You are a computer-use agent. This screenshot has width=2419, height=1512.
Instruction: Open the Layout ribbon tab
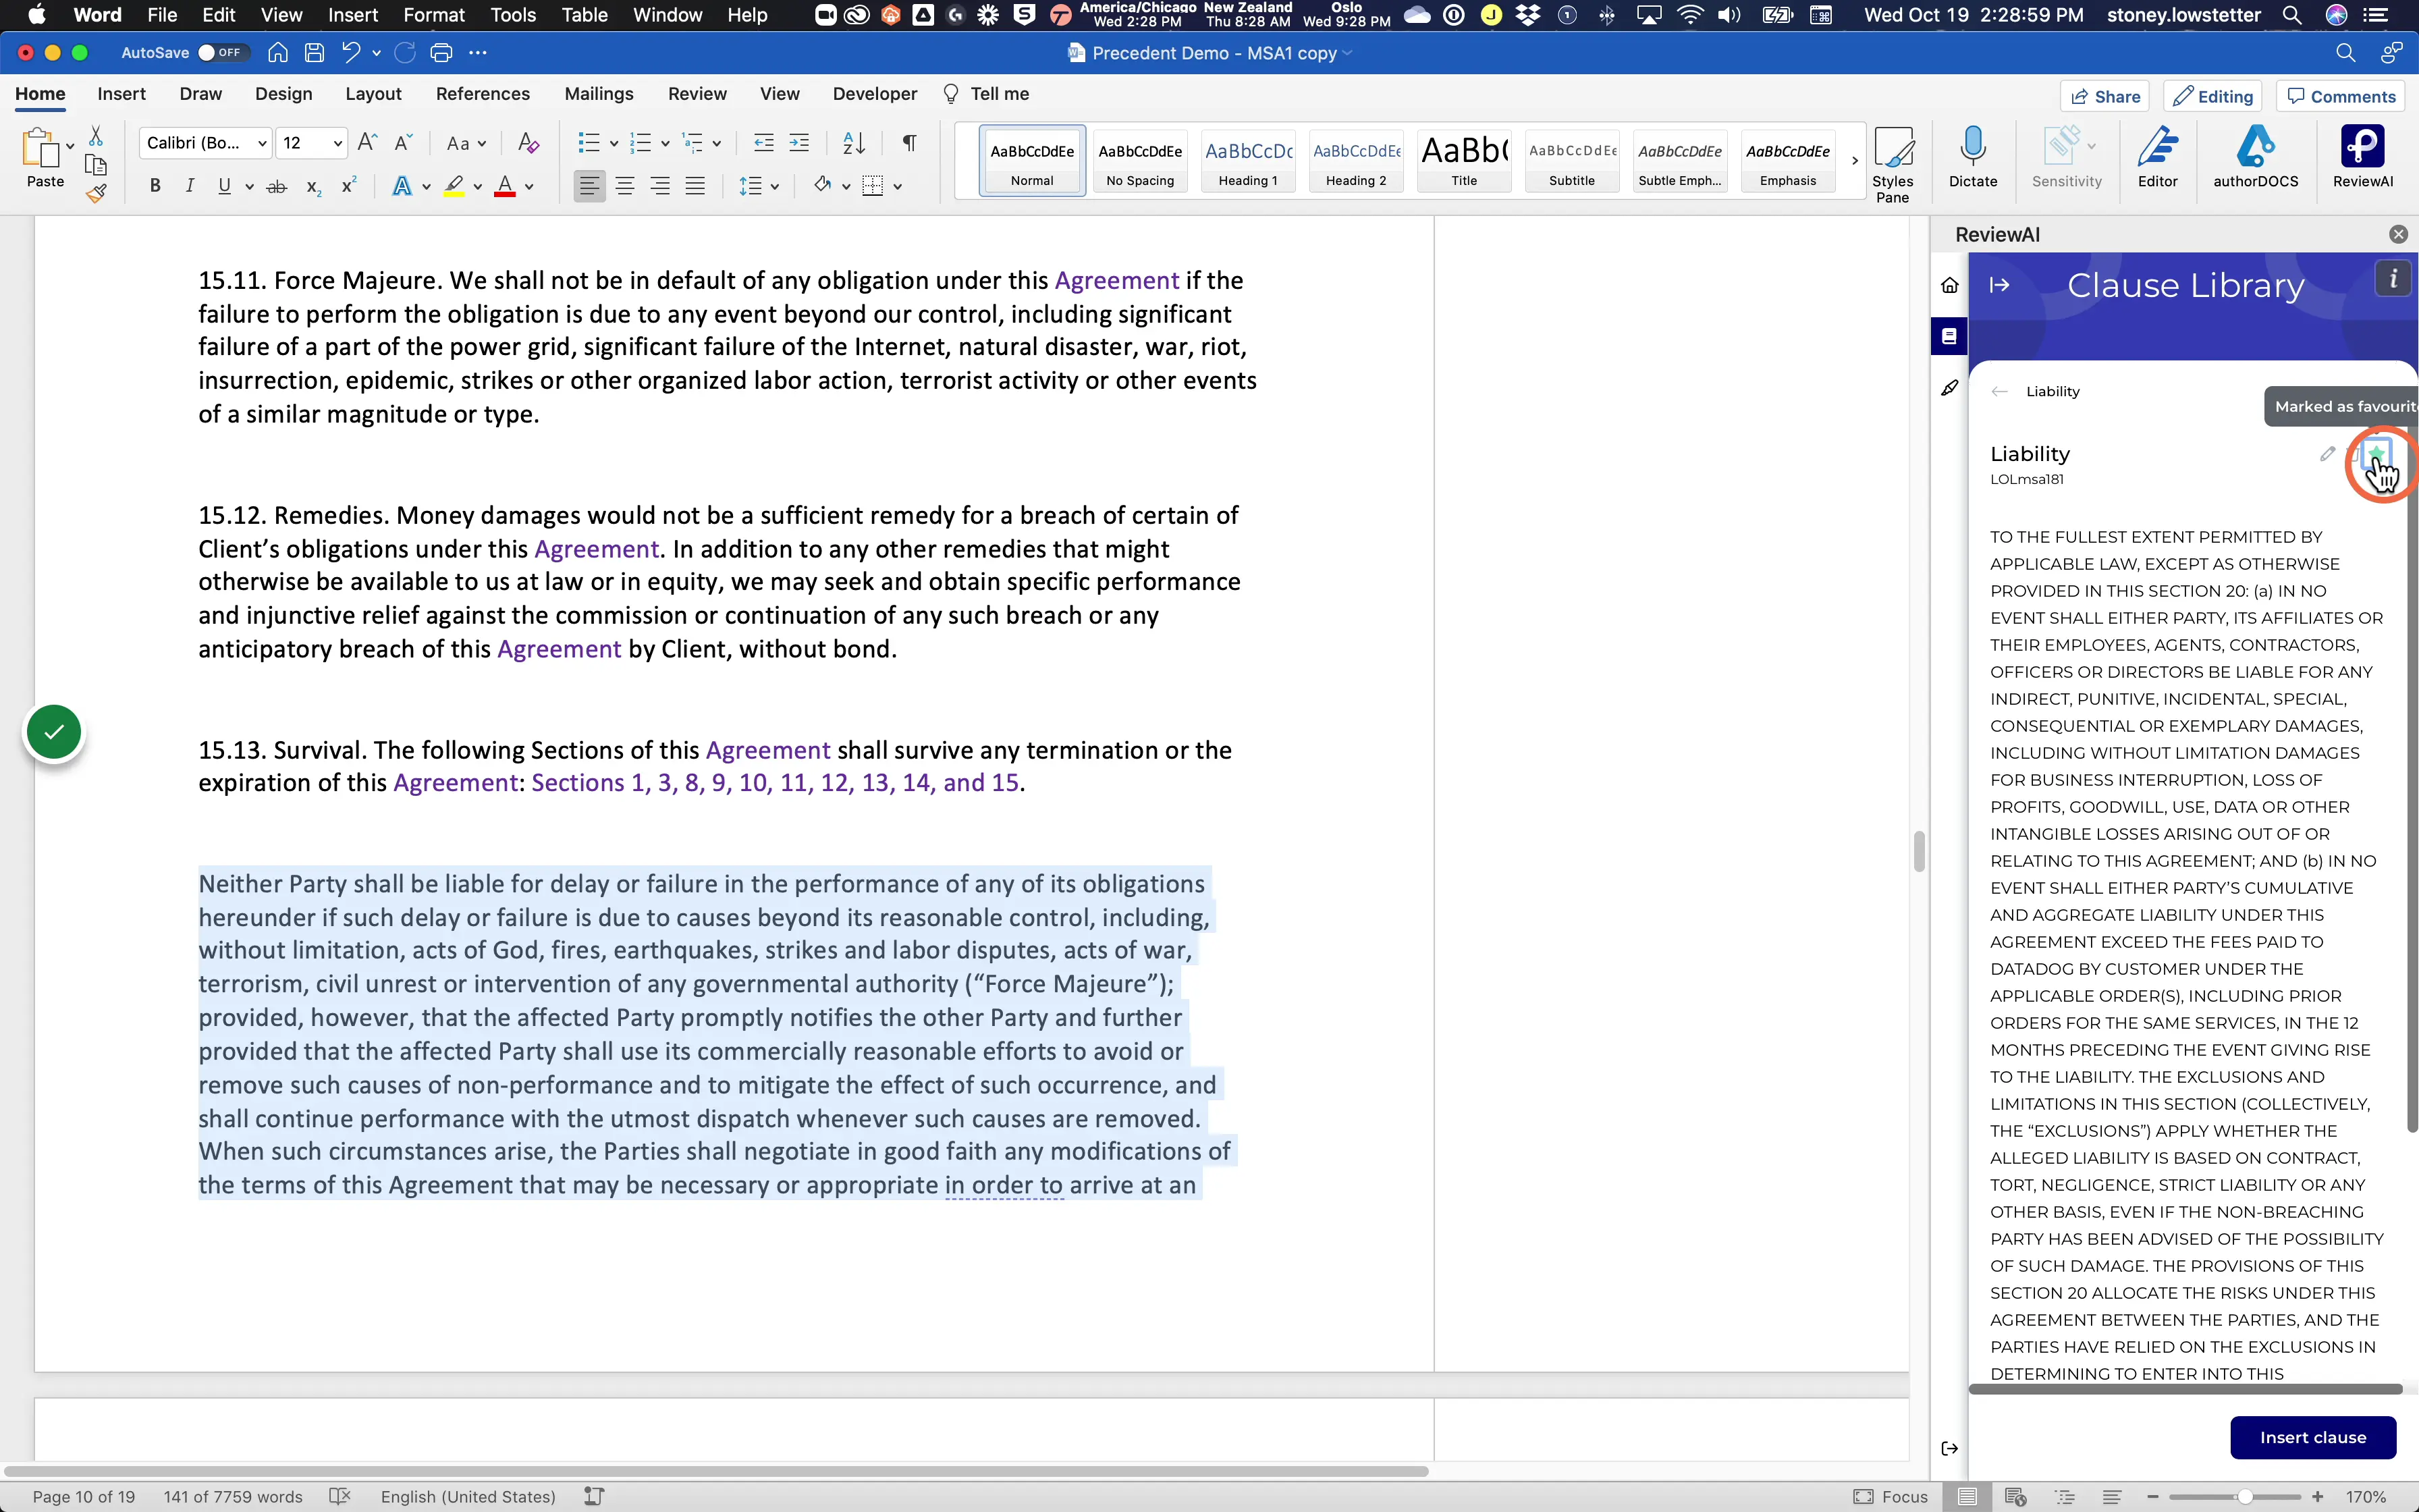[x=373, y=94]
